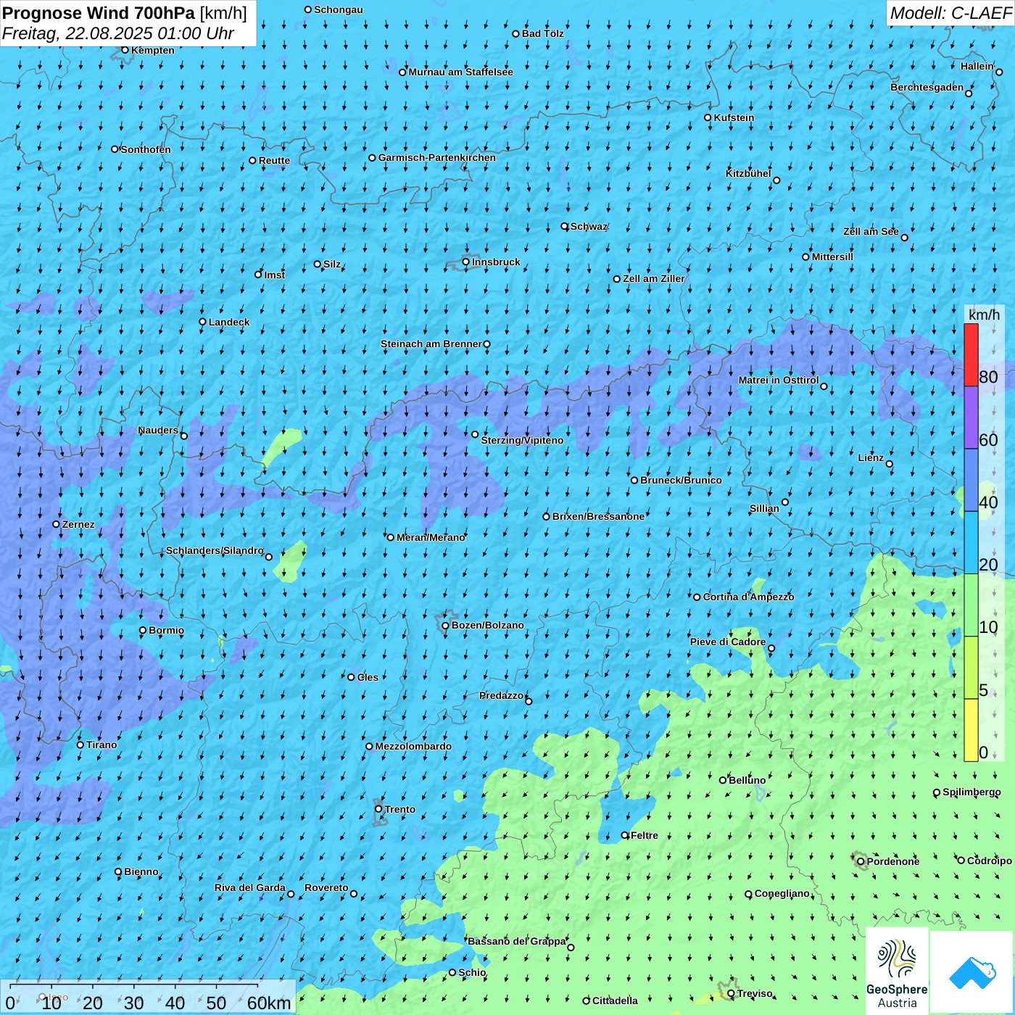Click the GeoSphere Austria logo

coord(897,971)
